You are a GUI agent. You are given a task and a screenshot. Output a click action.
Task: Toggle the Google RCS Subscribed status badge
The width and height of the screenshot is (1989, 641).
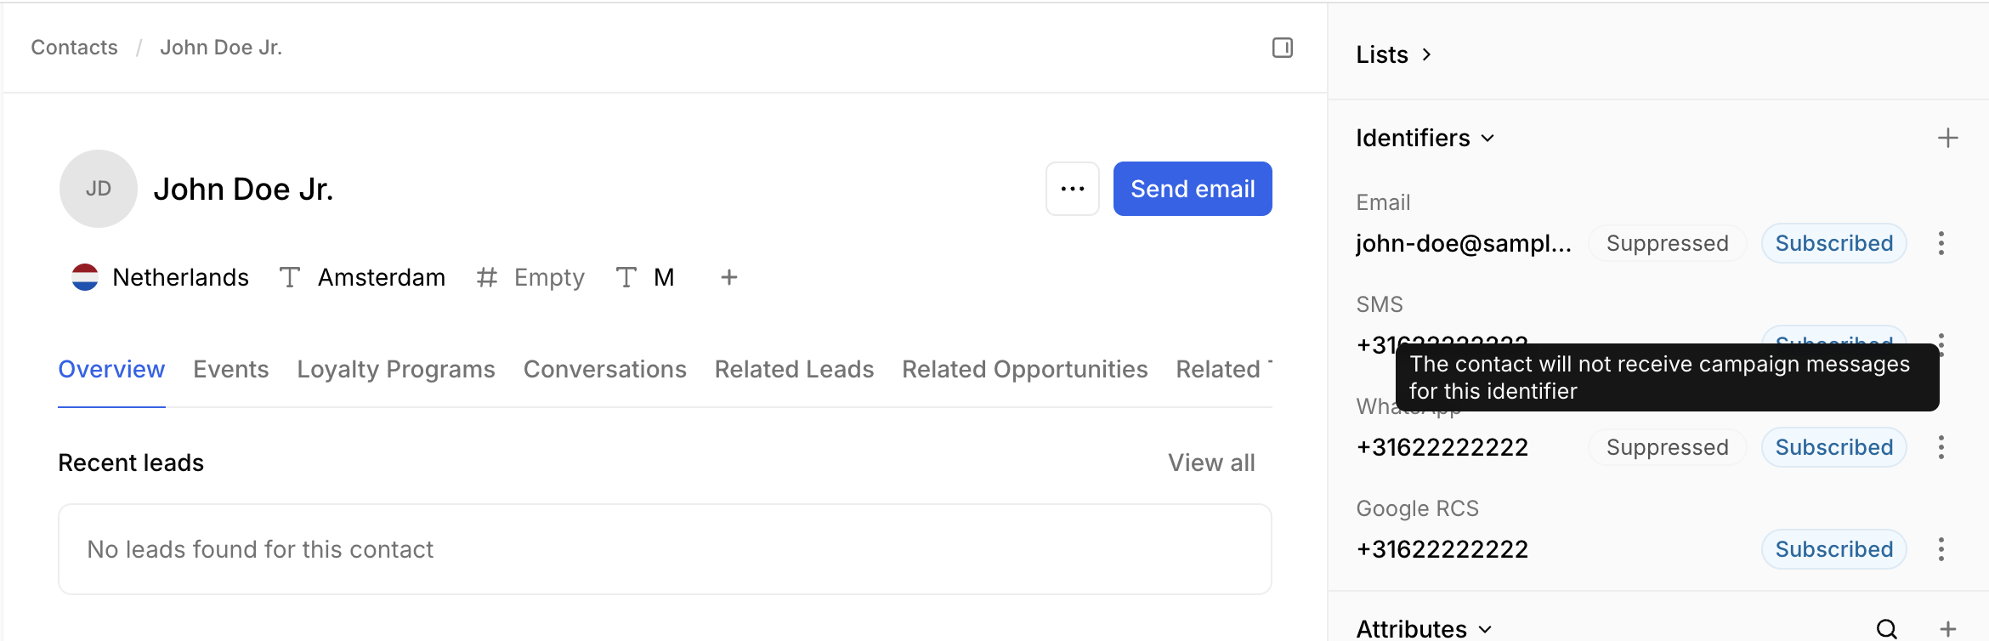coord(1833,549)
